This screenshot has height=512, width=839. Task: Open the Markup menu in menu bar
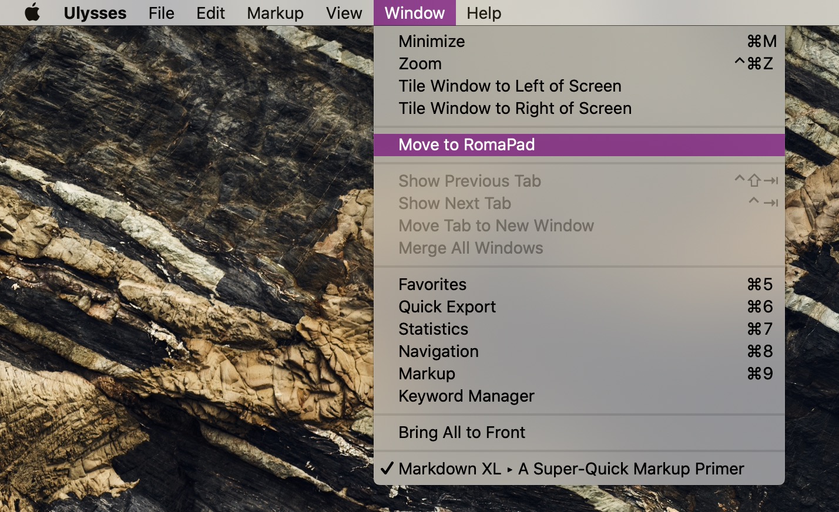point(275,13)
